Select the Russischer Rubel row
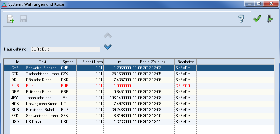This screenshot has width=280, height=134. 42,109
